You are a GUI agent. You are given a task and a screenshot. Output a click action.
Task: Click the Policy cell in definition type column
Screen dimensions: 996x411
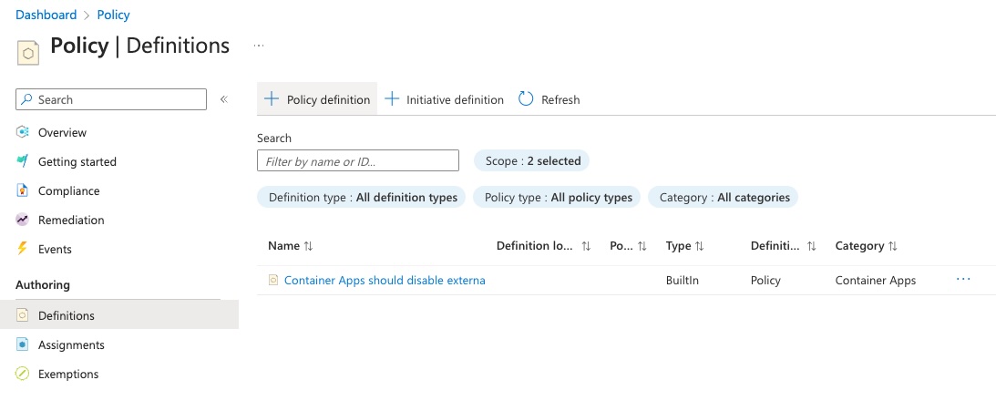[x=765, y=280]
